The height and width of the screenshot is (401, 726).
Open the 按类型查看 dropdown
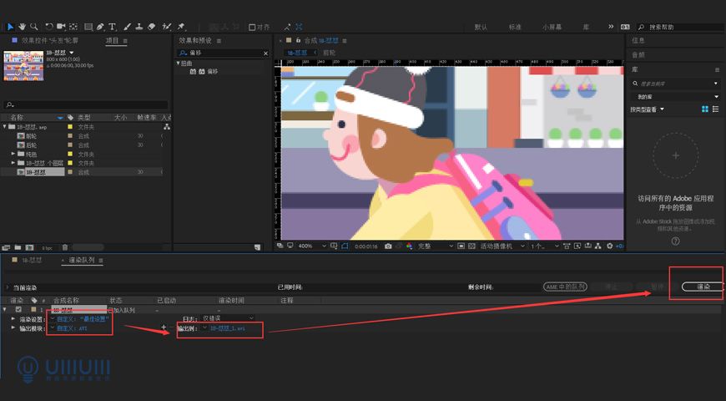coord(647,109)
